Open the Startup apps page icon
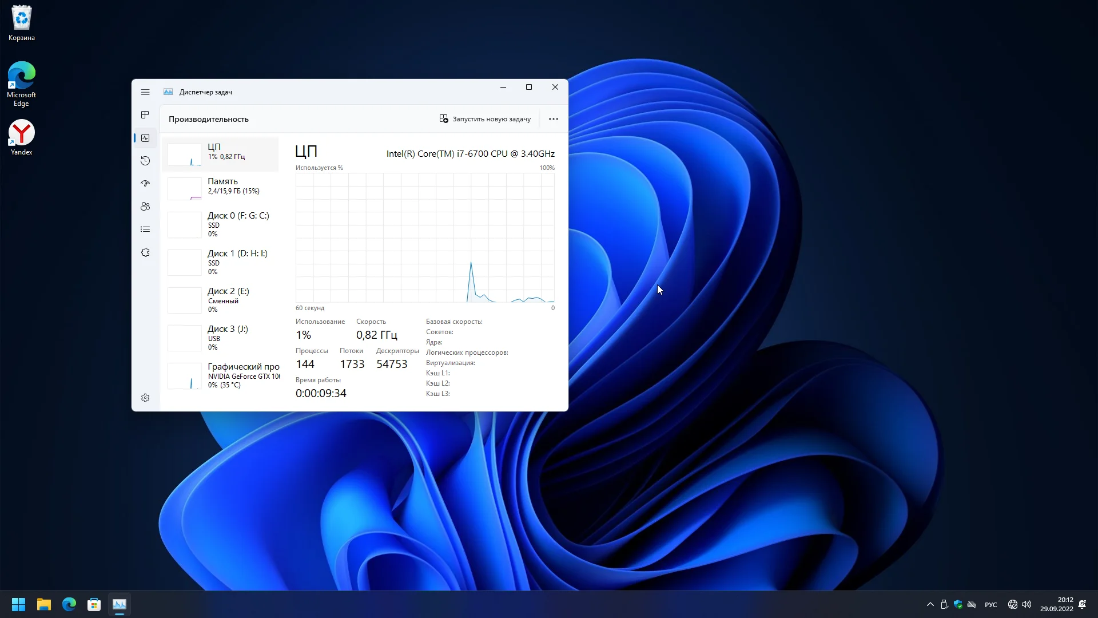1098x618 pixels. click(145, 184)
